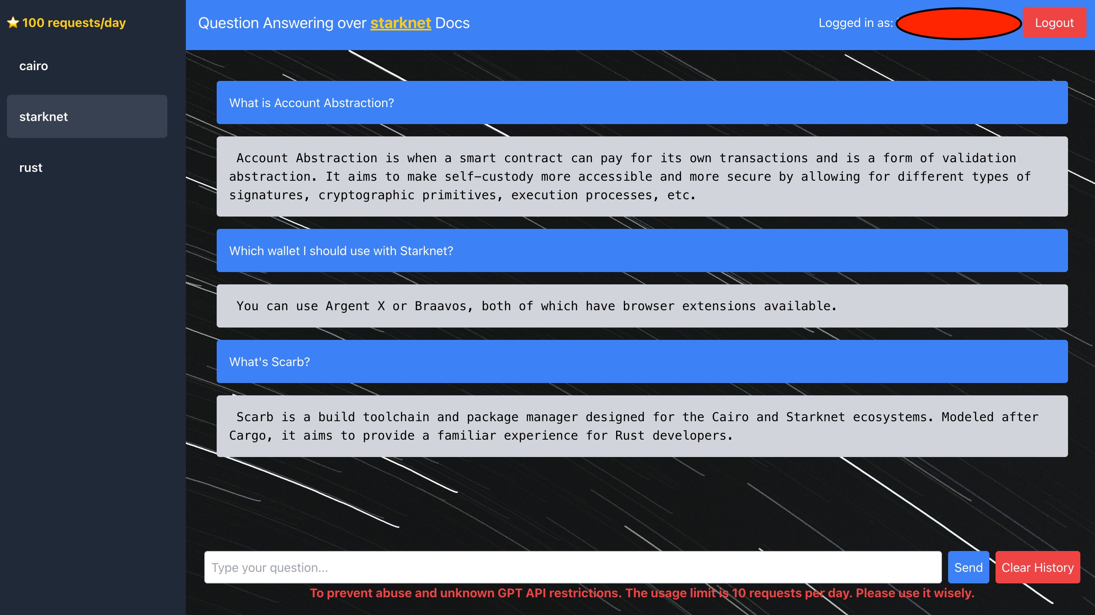Click the Clear History button

point(1037,567)
